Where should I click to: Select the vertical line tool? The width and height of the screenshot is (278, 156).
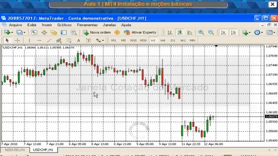click(x=29, y=40)
